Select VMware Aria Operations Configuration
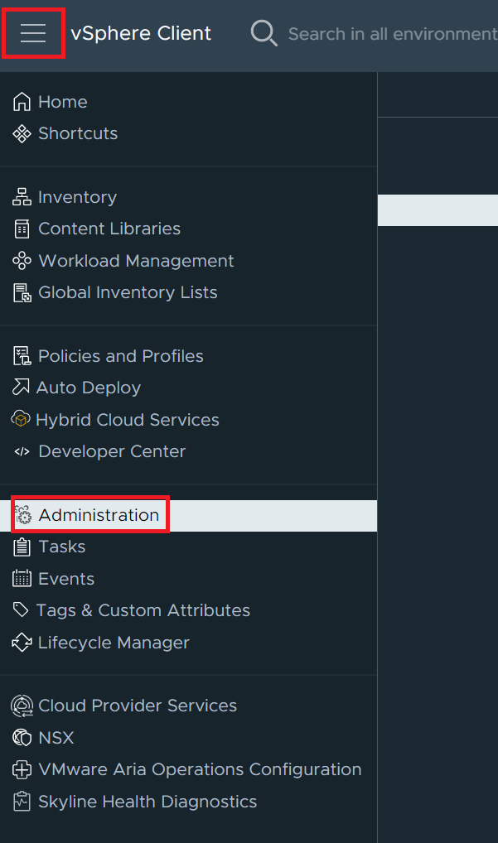498x843 pixels. pos(199,769)
